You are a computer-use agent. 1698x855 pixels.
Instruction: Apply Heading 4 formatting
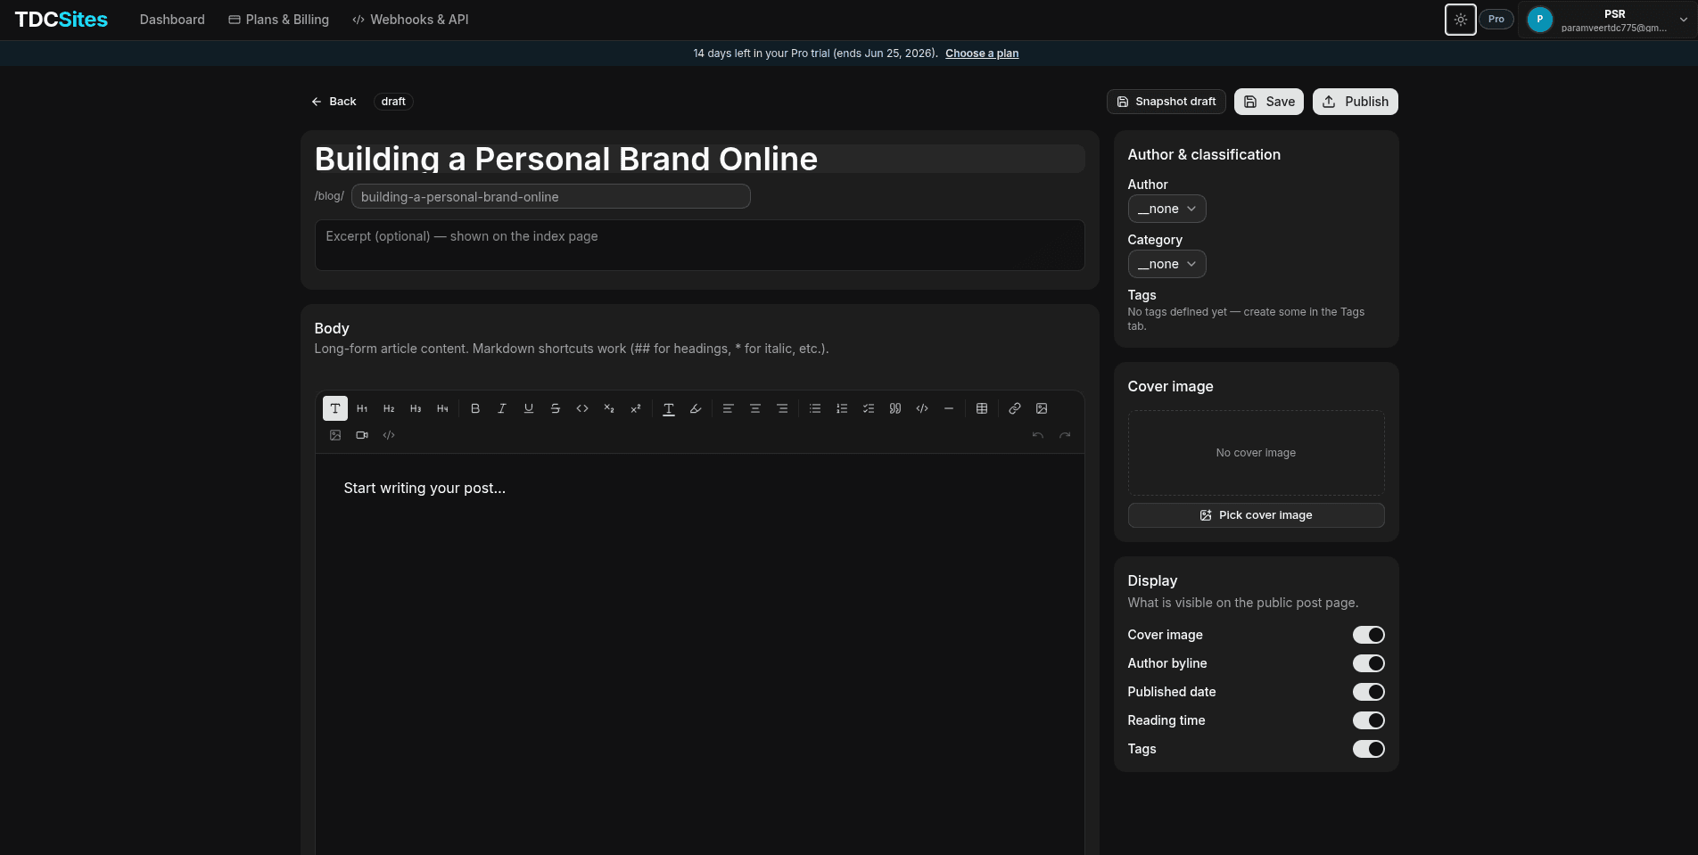pos(442,408)
